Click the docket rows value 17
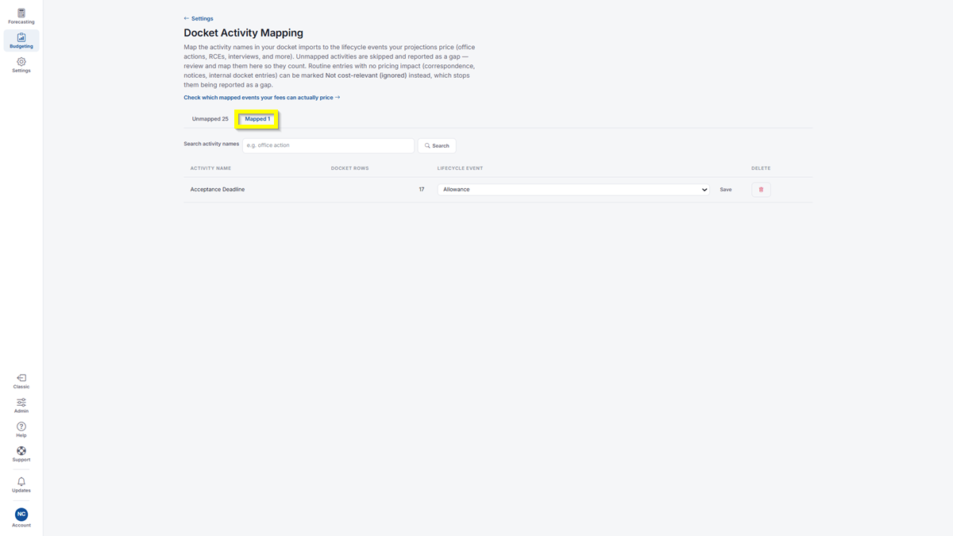The height and width of the screenshot is (536, 953). pos(421,190)
